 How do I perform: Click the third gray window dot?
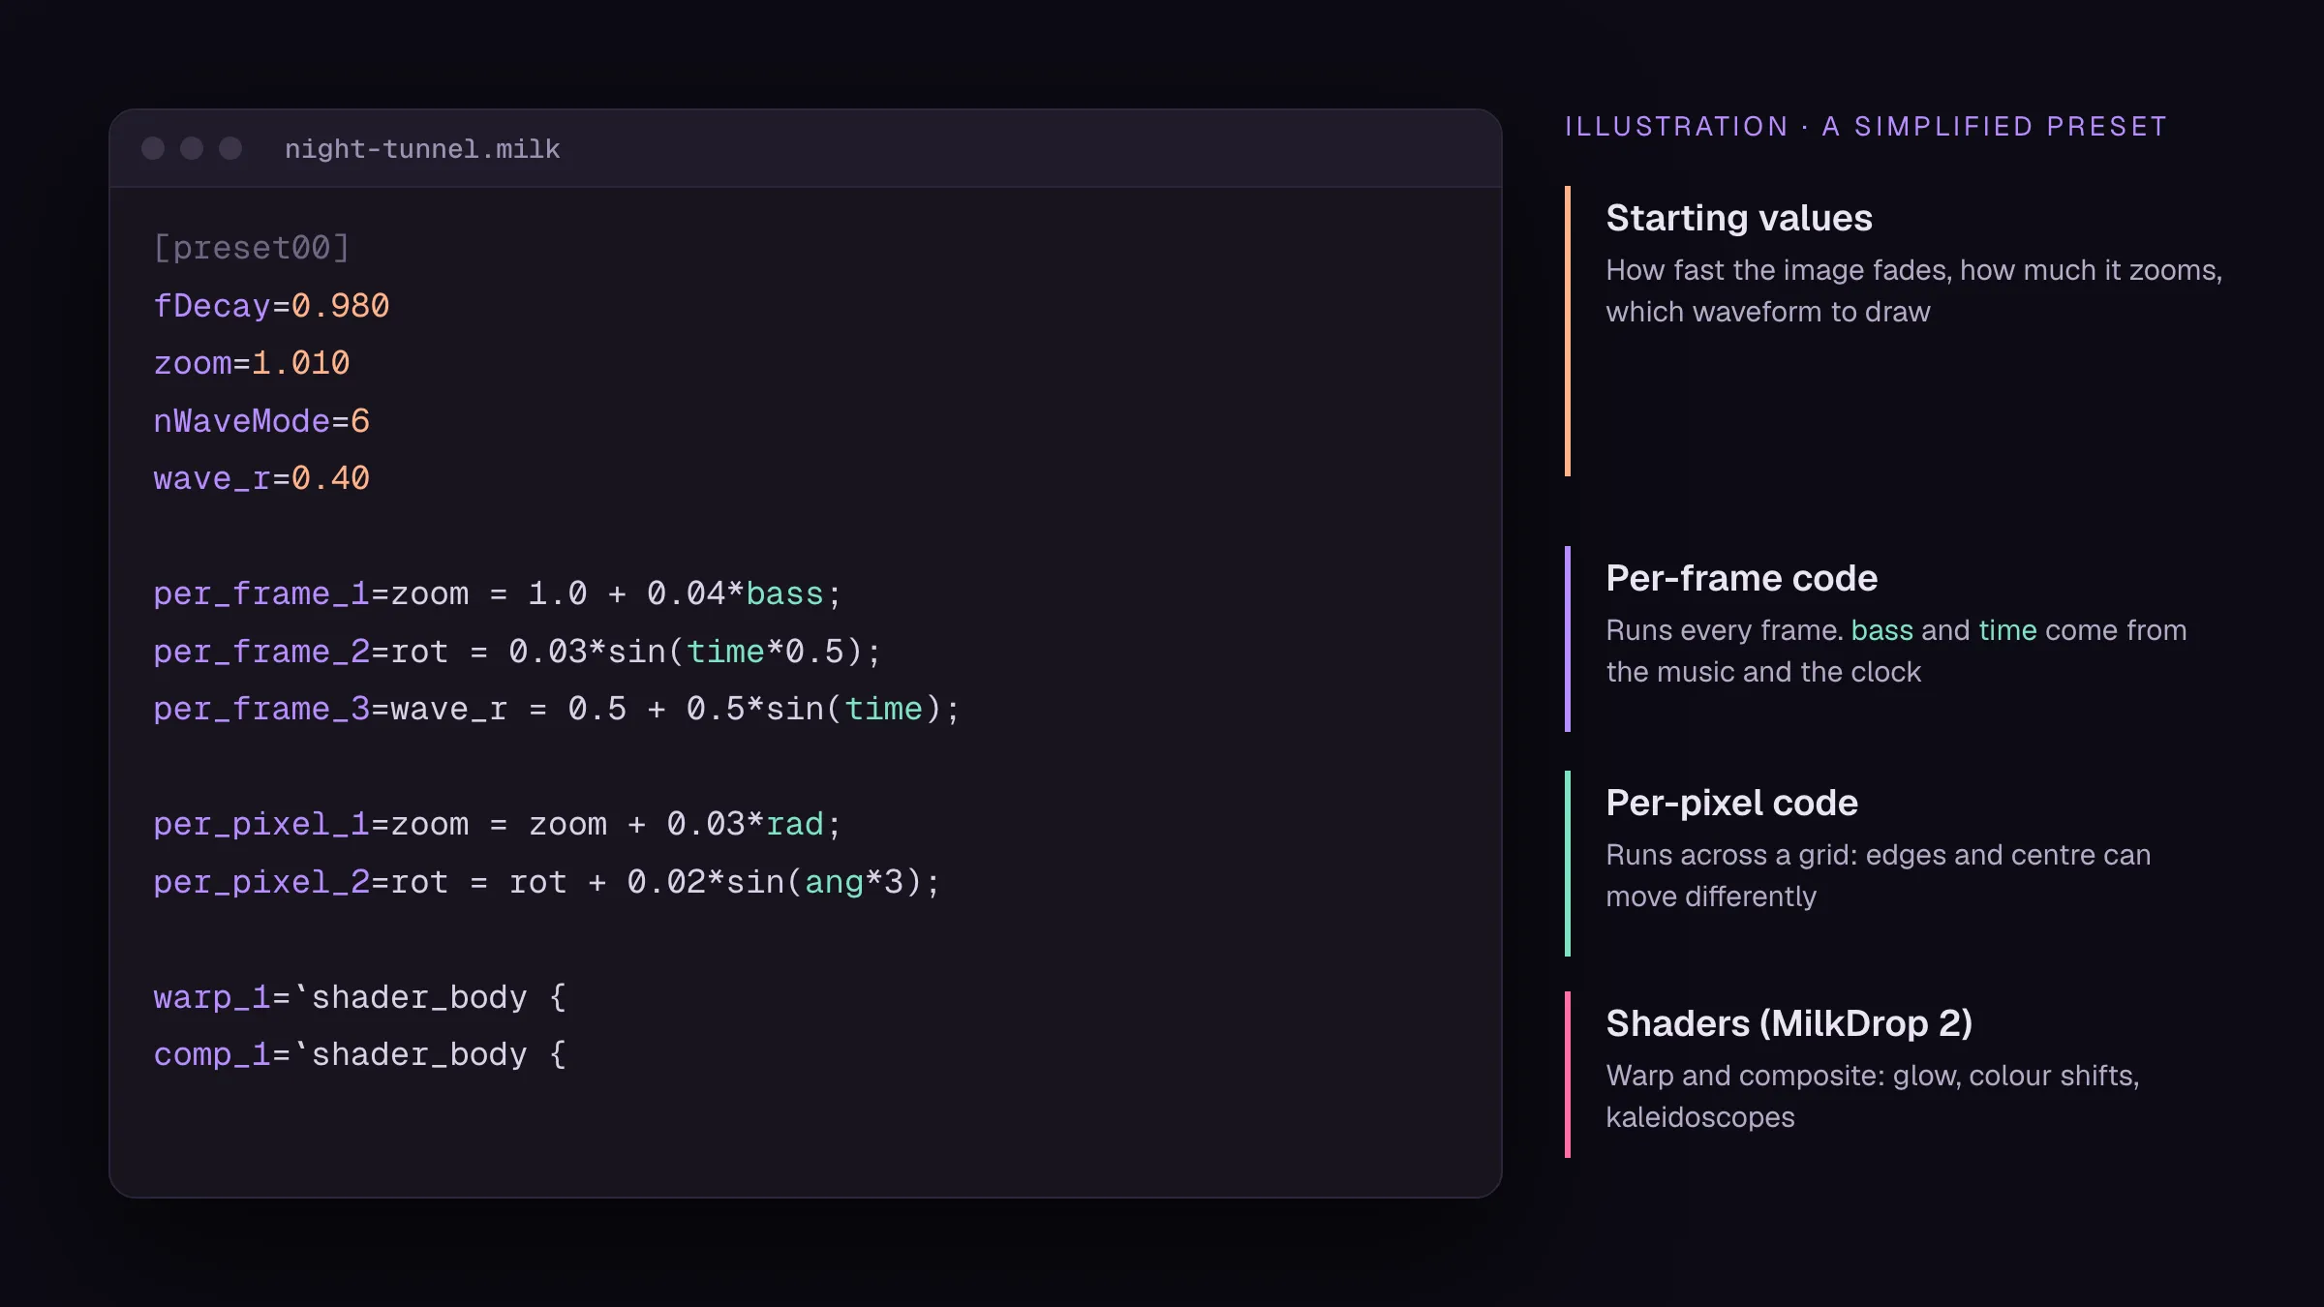click(x=230, y=148)
